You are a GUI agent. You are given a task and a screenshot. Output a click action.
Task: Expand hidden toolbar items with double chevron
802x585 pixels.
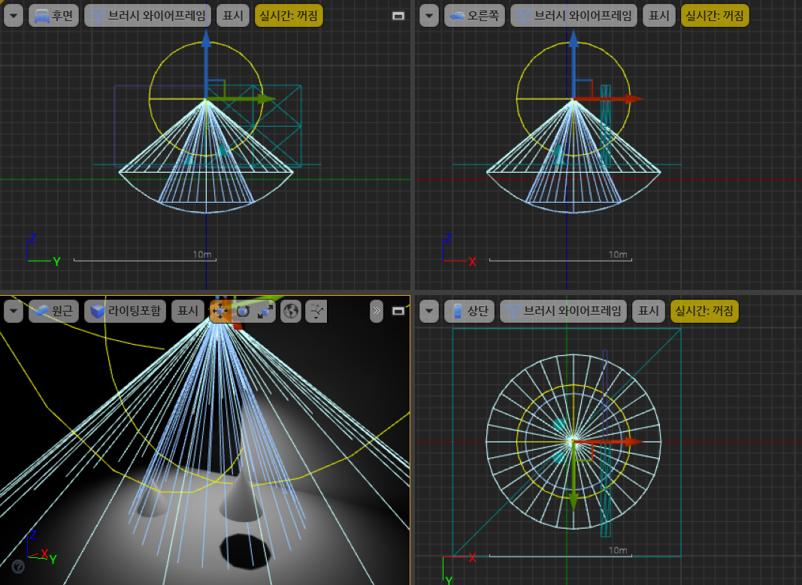click(x=377, y=311)
